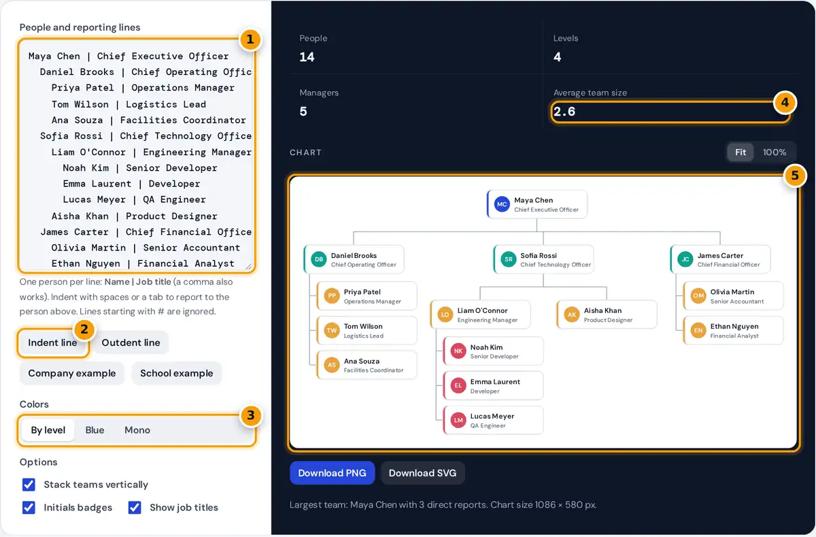This screenshot has width=816, height=537.
Task: Click the JC badge of James Carter
Action: point(685,259)
